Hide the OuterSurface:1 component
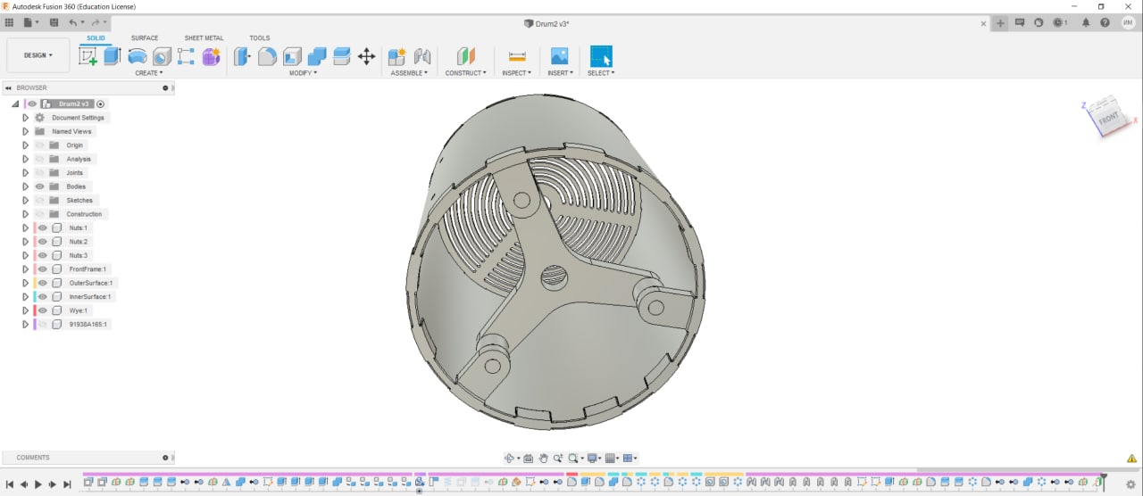The width and height of the screenshot is (1143, 496). (x=42, y=283)
